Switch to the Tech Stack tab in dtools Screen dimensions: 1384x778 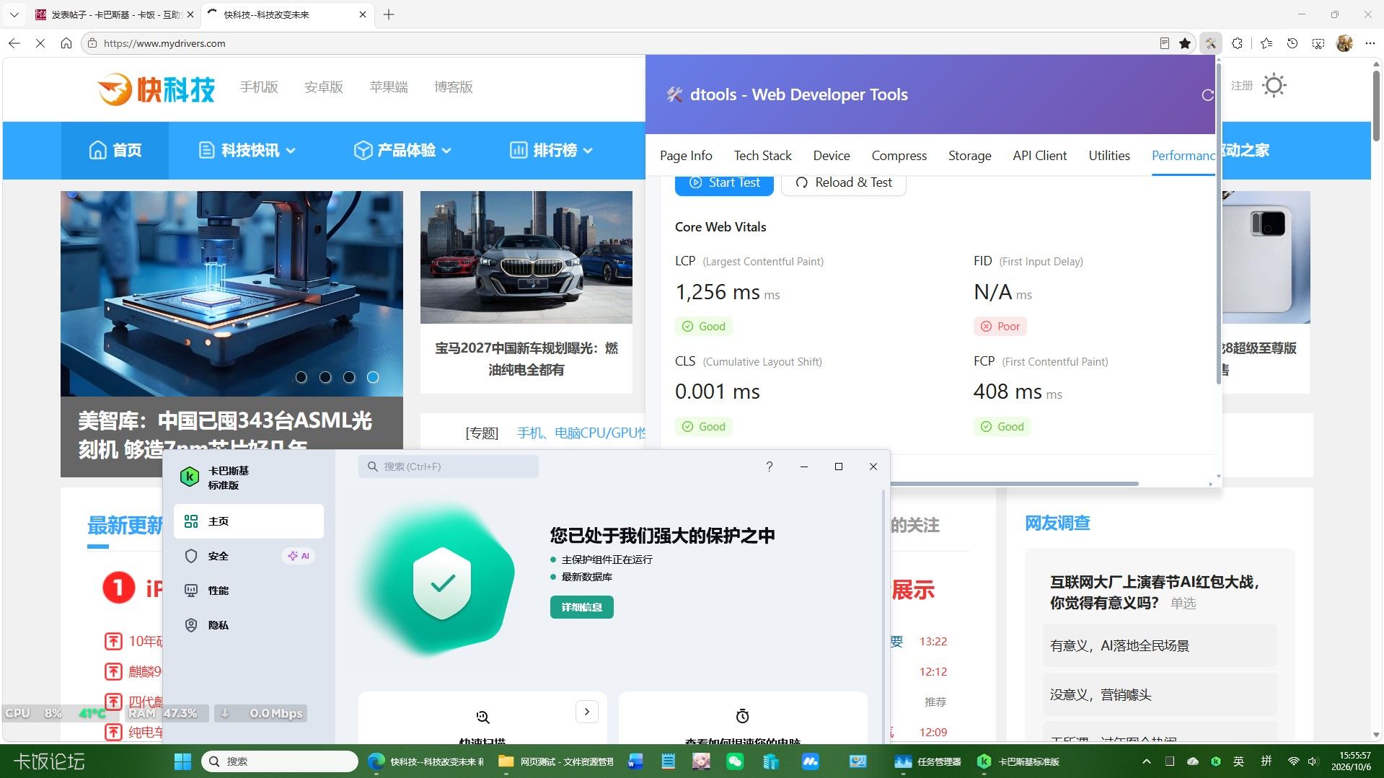point(762,156)
